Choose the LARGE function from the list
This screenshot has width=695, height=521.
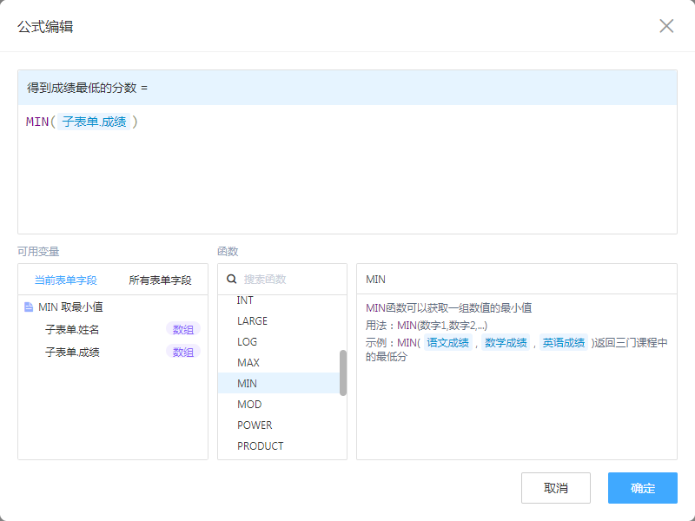pos(252,321)
